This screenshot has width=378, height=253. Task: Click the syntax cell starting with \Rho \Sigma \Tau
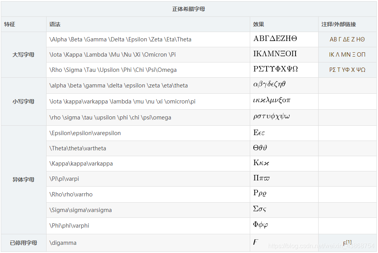[148, 70]
